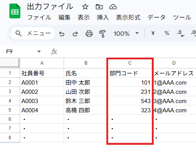Viewport: 196px width, 145px height.
Task: Click cell containing 2@AAA.com
Action: tap(174, 92)
